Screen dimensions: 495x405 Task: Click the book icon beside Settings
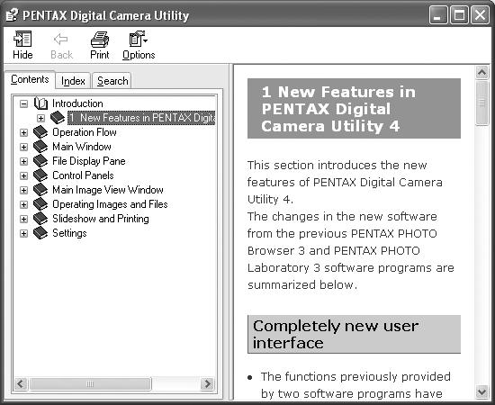tap(40, 233)
